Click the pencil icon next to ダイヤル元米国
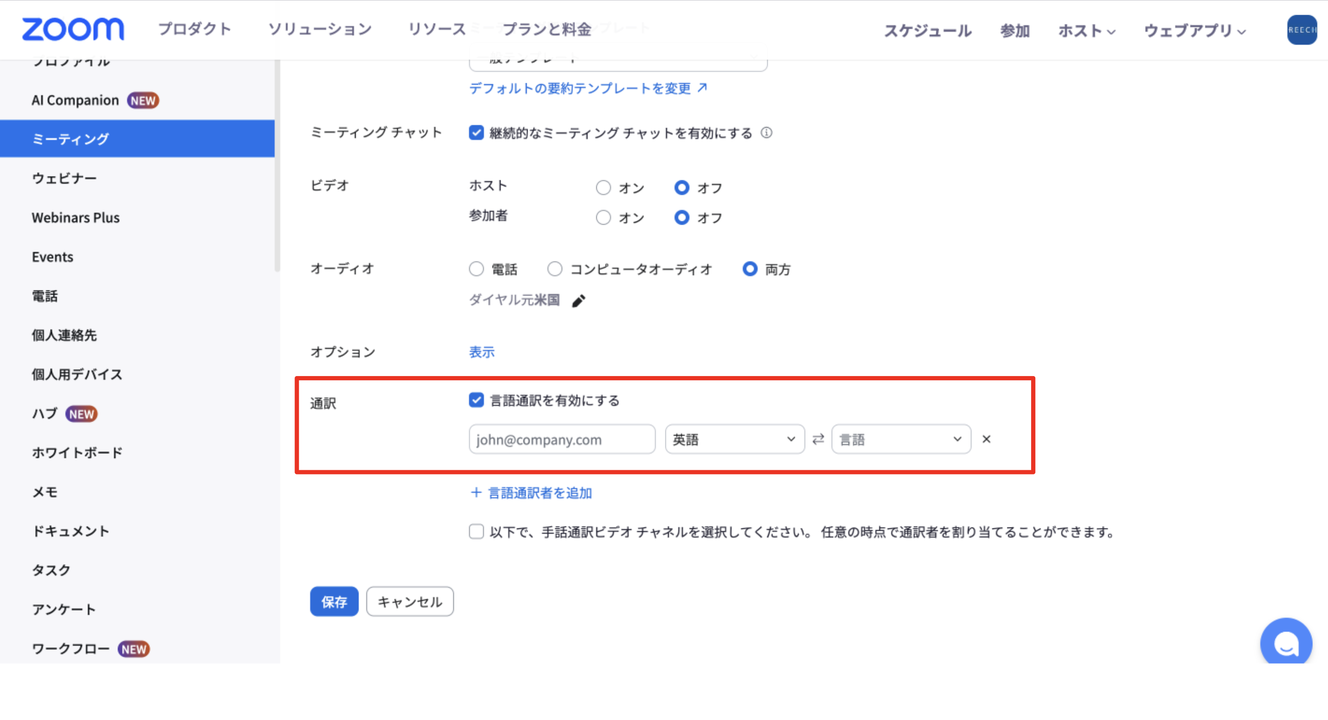The height and width of the screenshot is (720, 1328). coord(578,301)
